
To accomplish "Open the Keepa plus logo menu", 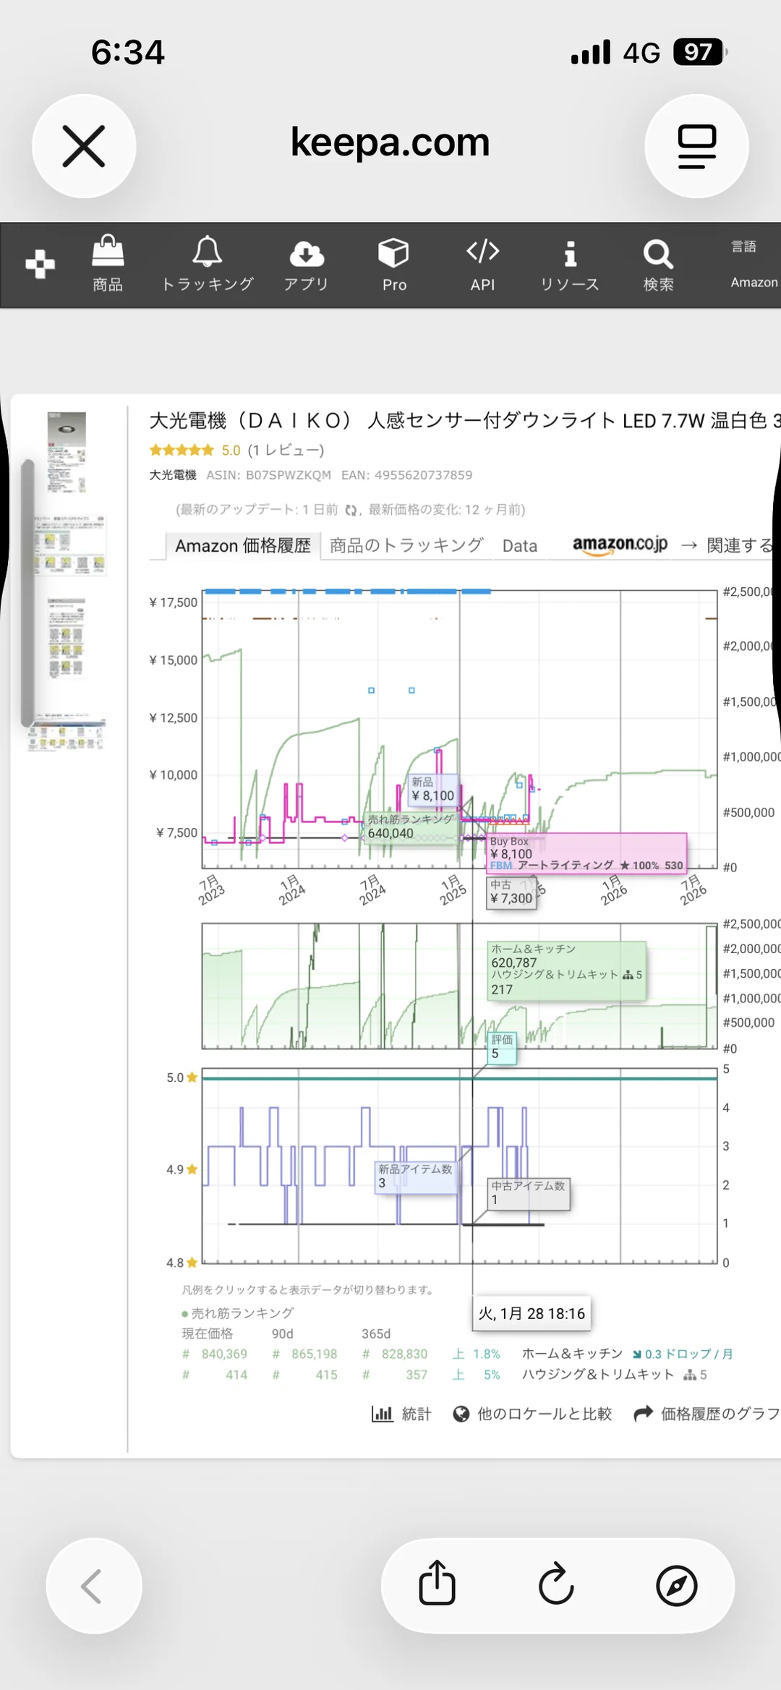I will [x=40, y=264].
